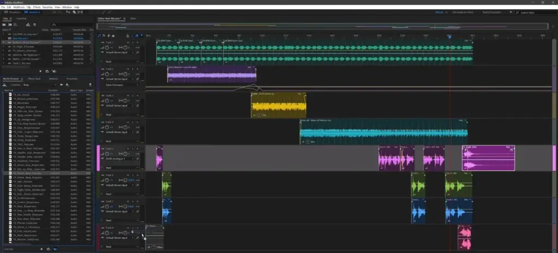The height and width of the screenshot is (253, 558).
Task: Open Track 1 Default Stereo Input dropdown
Action: coord(120,52)
